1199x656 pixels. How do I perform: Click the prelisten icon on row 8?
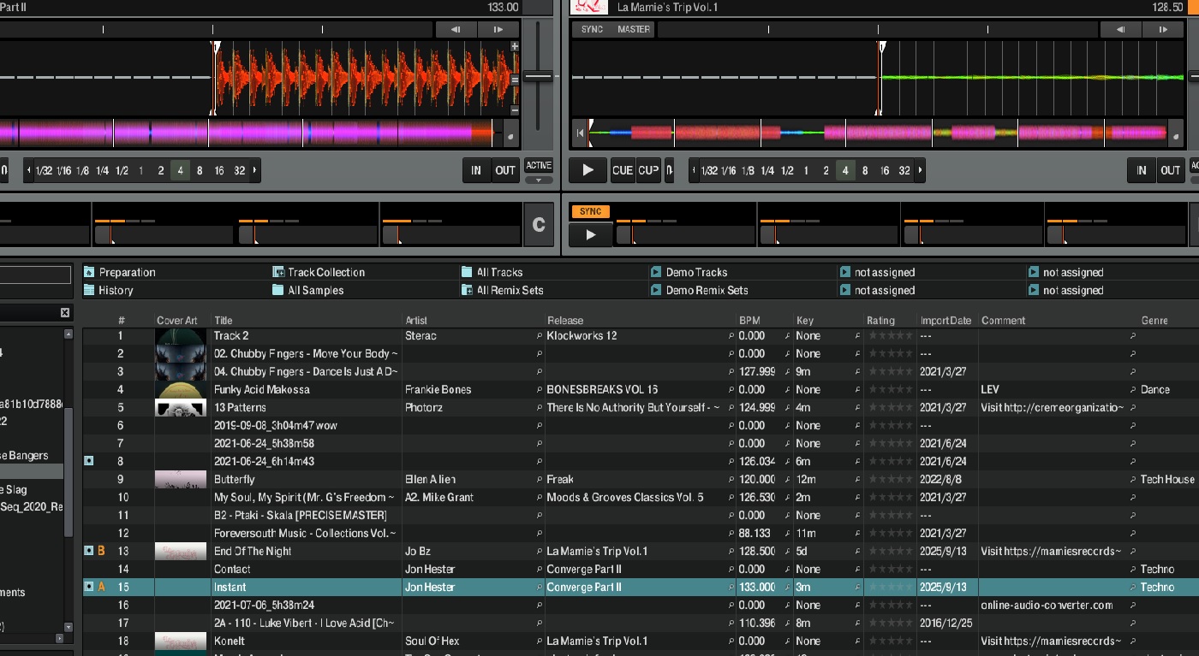pyautogui.click(x=89, y=461)
